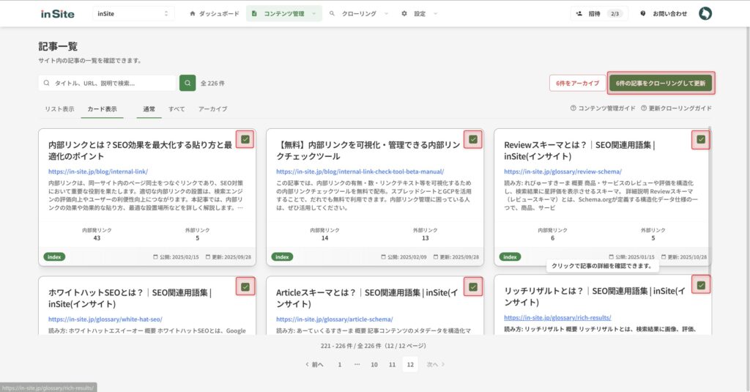Click 6件の記事をクローリングして更新 button

(661, 83)
